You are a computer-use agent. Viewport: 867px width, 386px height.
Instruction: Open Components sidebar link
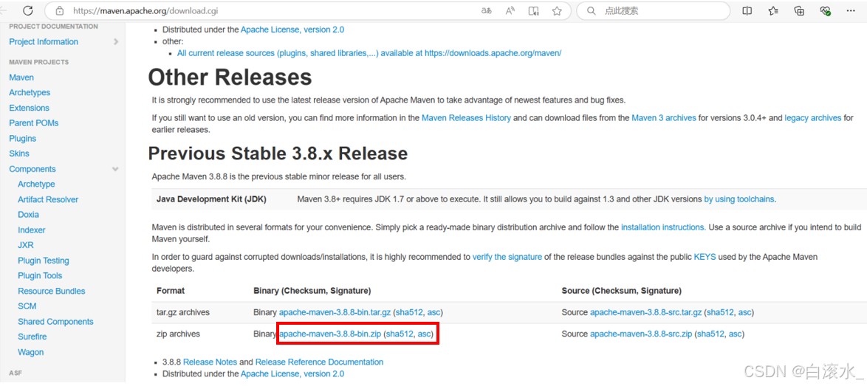point(32,169)
